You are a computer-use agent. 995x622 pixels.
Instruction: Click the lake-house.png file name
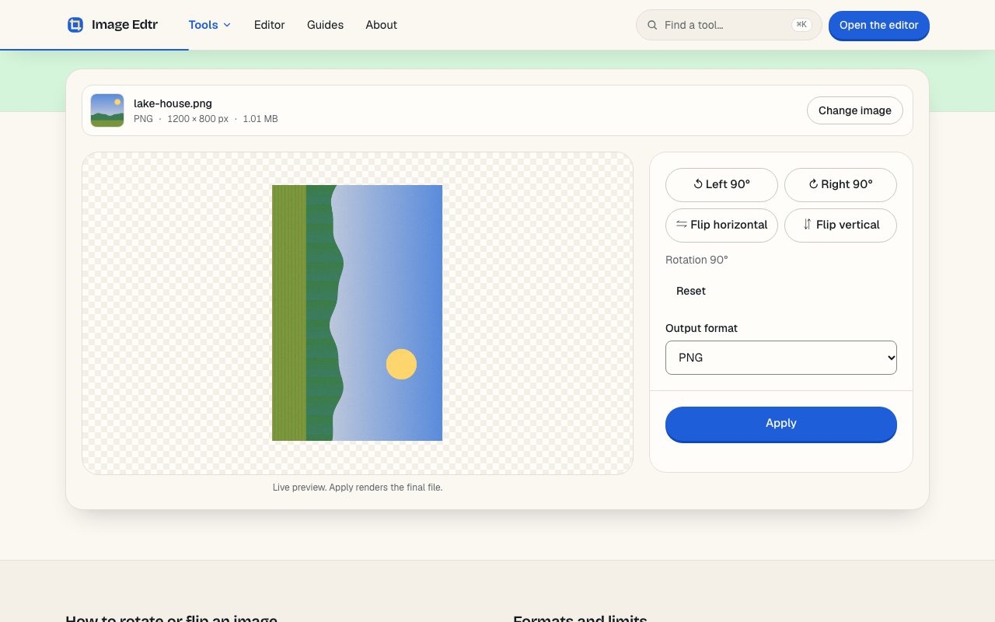coord(173,103)
